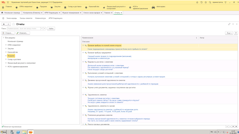Expand the 'Склад и доставка' tree node
239x134 pixels.
tap(6, 59)
